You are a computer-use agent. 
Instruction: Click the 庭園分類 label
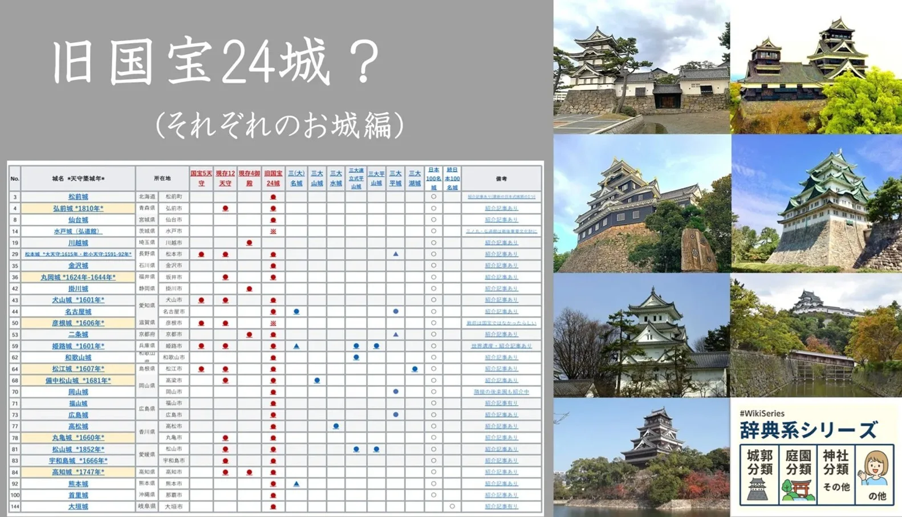798,462
